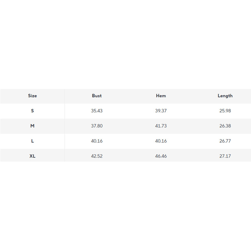Click the hem value 39.37

[161, 111]
